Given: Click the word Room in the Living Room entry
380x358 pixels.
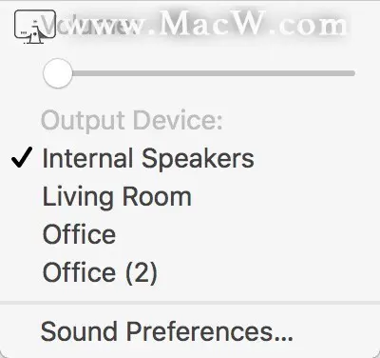Looking at the screenshot, I should (x=157, y=197).
